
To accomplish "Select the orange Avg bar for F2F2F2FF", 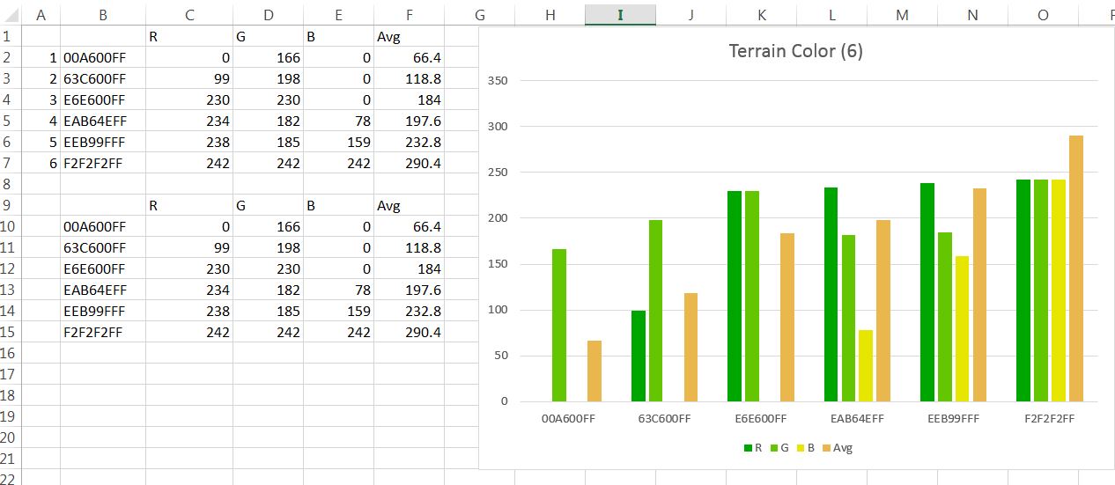I will pos(1076,268).
